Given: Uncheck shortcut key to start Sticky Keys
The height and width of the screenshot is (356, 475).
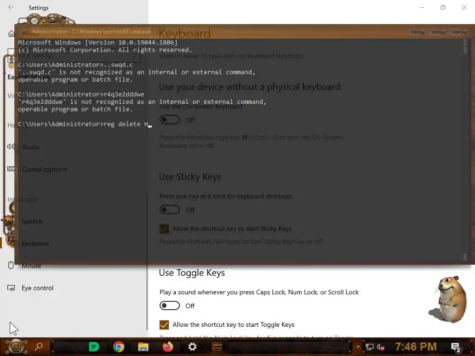Looking at the screenshot, I should [x=164, y=229].
